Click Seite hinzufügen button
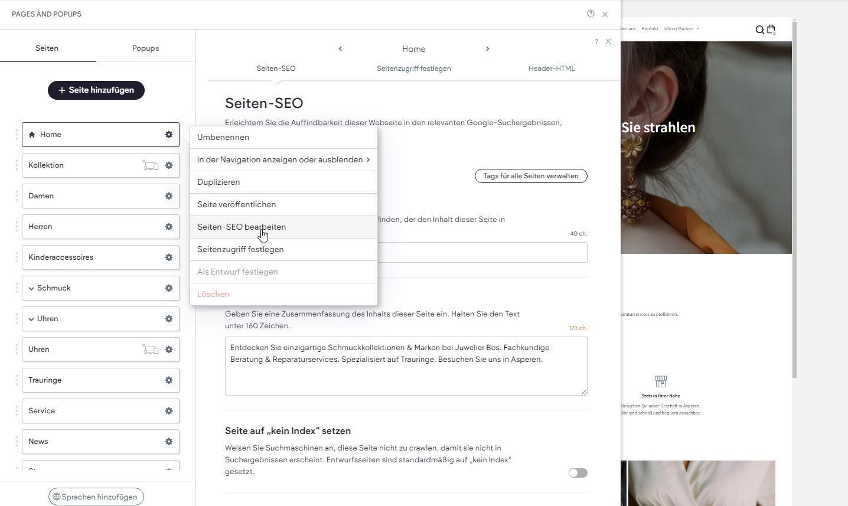This screenshot has height=506, width=848. [96, 90]
